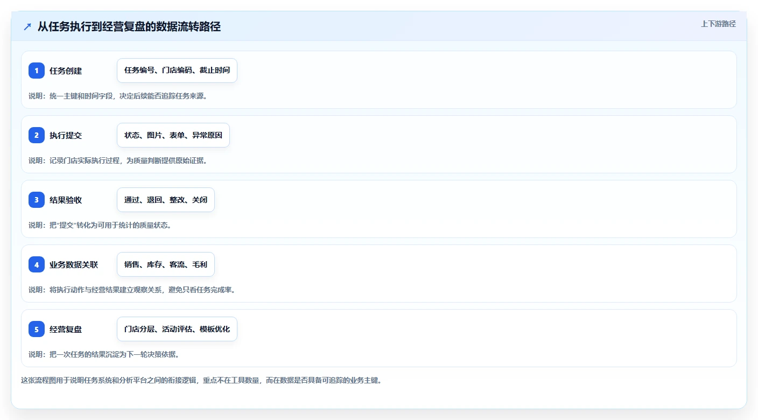Image resolution: width=758 pixels, height=420 pixels.
Task: Click the step 2 number badge
Action: tap(37, 135)
